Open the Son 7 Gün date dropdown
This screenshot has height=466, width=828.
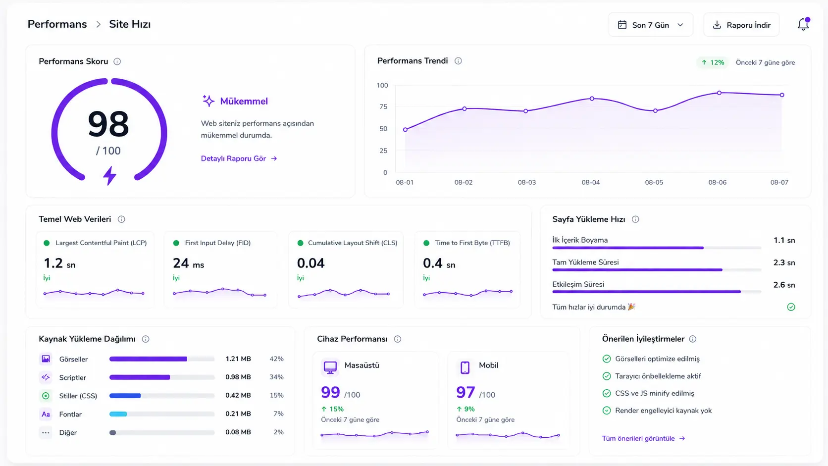click(650, 25)
